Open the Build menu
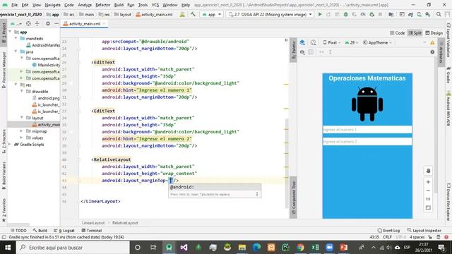Viewport: 452px width, 254px height. tap(119, 5)
